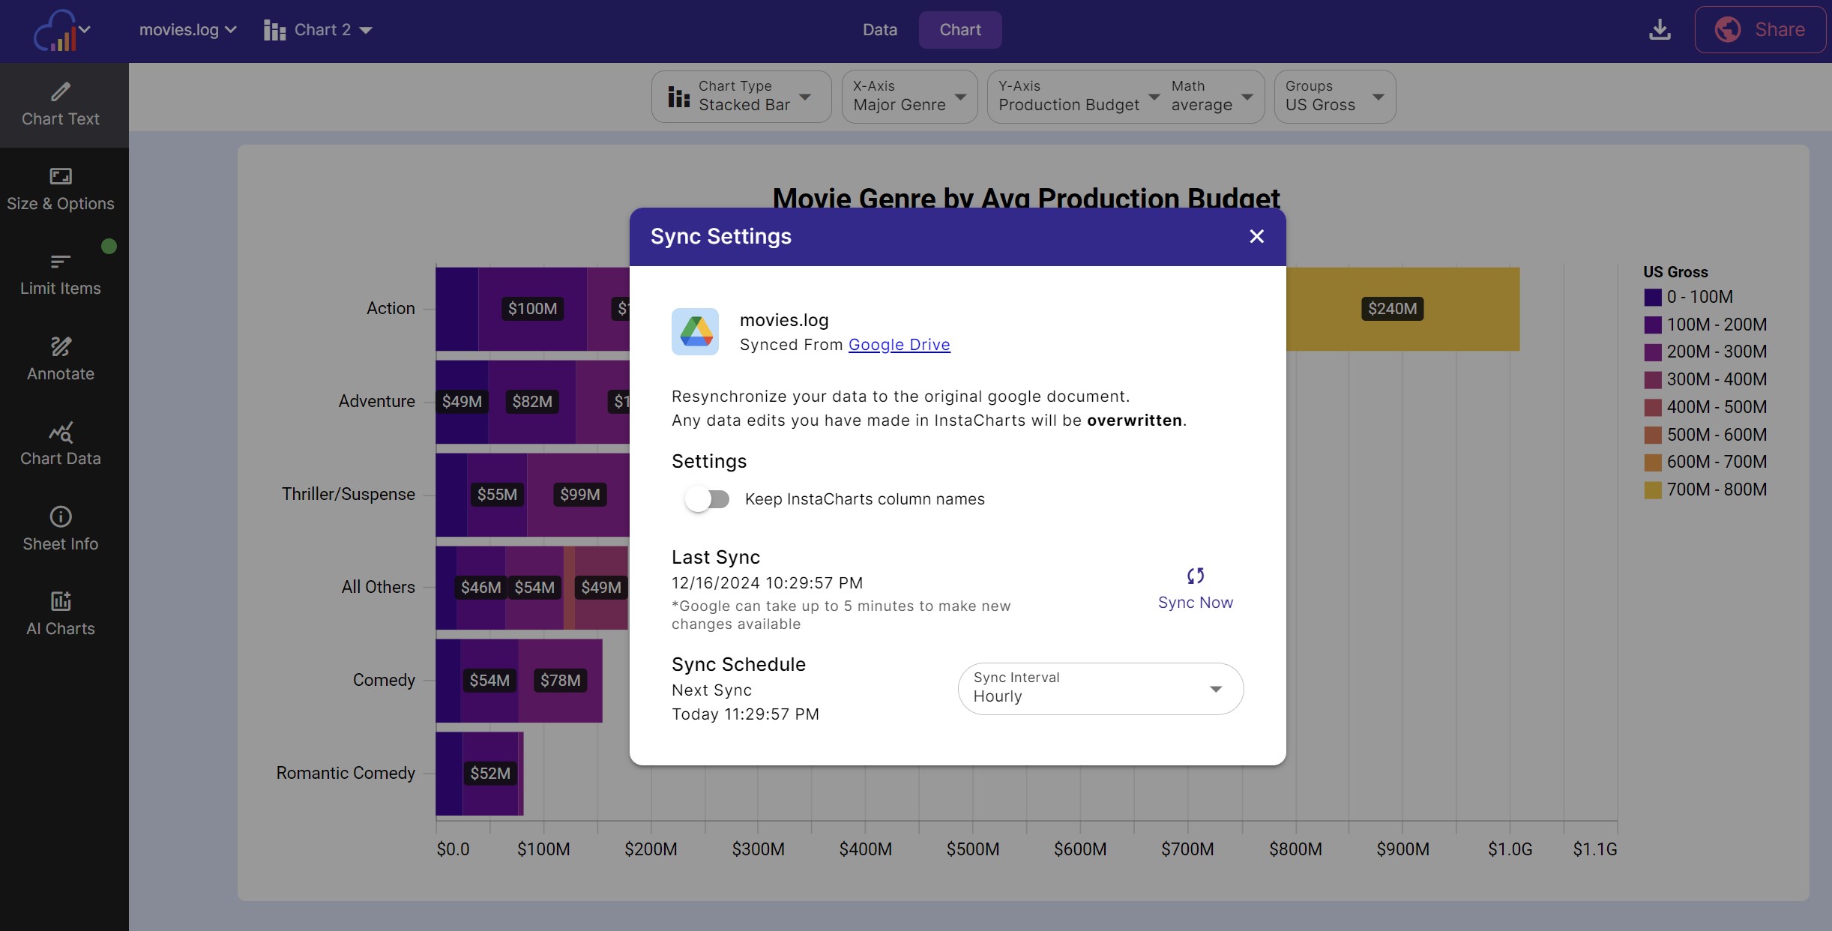This screenshot has width=1832, height=931.
Task: Click the chart title text
Action: (1026, 198)
